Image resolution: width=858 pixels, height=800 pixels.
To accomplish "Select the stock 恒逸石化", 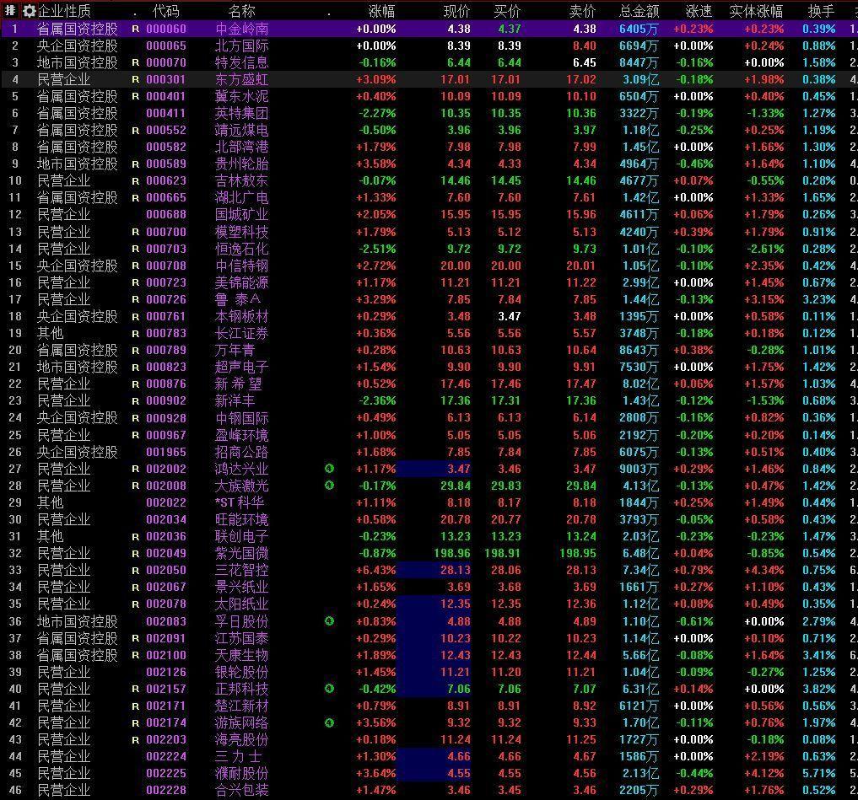I will 242,249.
